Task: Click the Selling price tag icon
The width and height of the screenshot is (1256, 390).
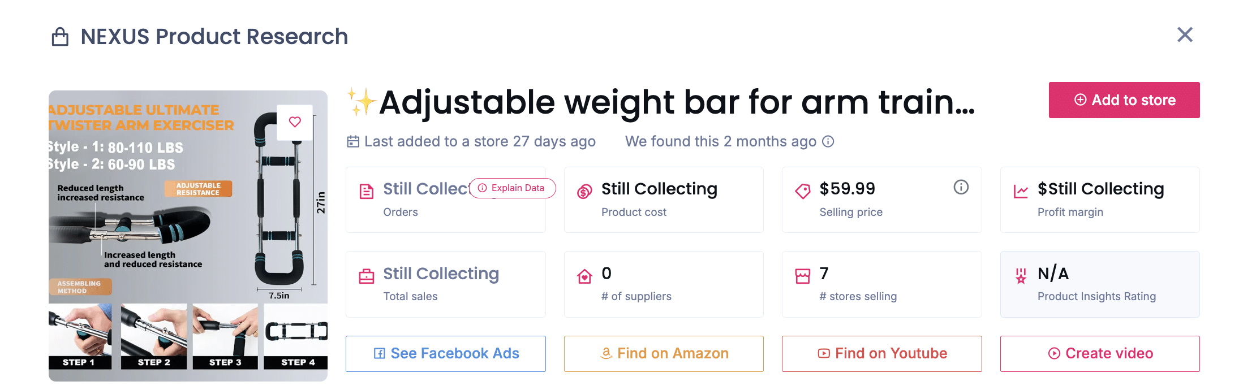Action: click(x=802, y=192)
